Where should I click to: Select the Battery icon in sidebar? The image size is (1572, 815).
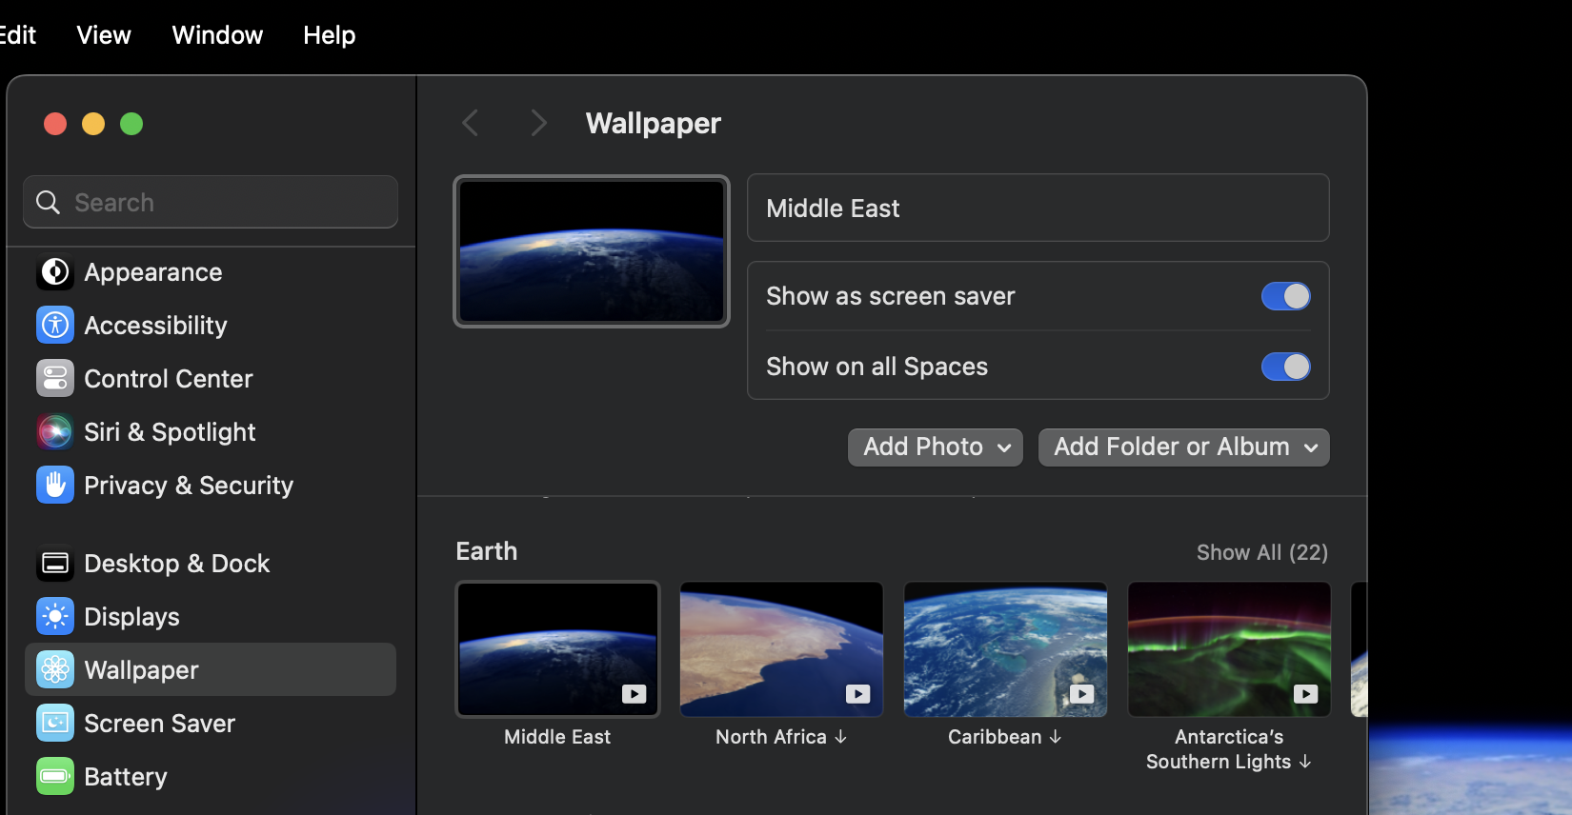coord(55,777)
